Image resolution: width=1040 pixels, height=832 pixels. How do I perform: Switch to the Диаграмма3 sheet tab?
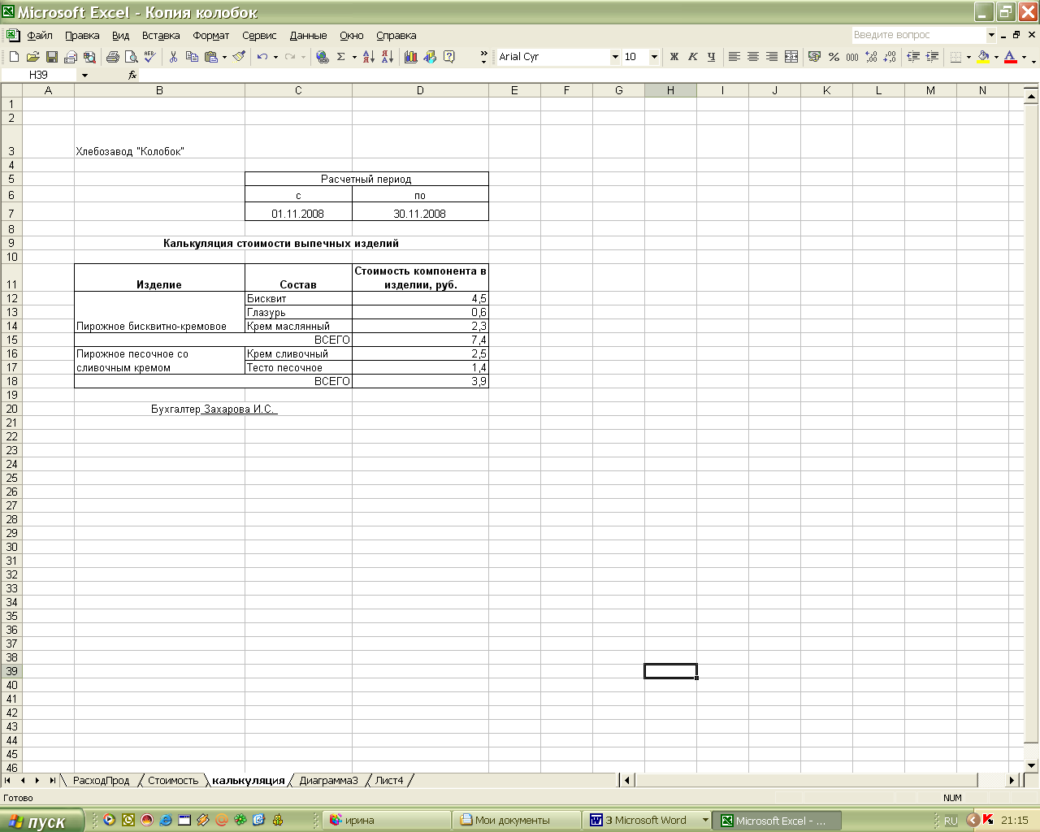(328, 781)
